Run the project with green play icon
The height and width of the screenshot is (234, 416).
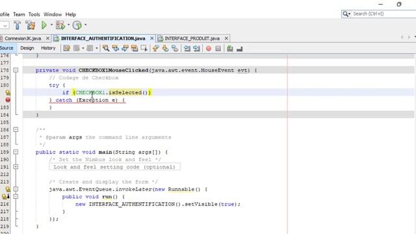(44, 25)
